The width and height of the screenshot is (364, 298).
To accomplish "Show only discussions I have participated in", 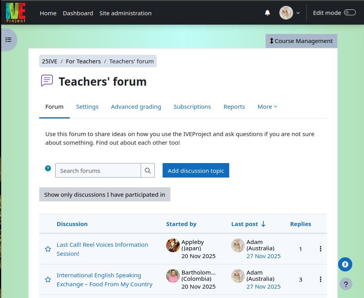I will [104, 194].
